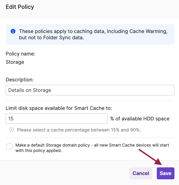Image resolution: width=179 pixels, height=185 pixels.
Task: Enable the default Storage domain policy checkbox
Action: [10, 146]
